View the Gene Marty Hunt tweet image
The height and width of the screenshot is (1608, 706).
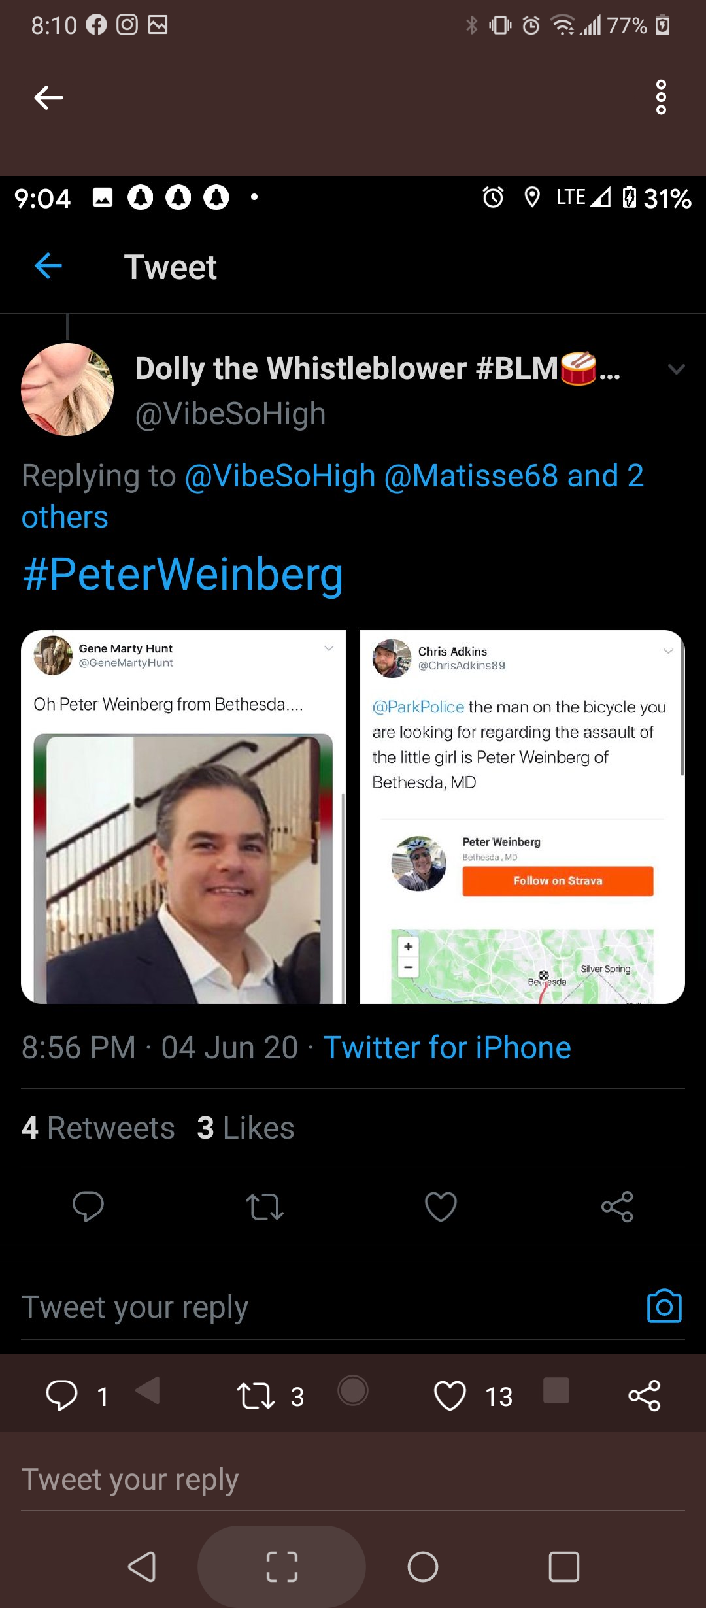click(x=183, y=817)
